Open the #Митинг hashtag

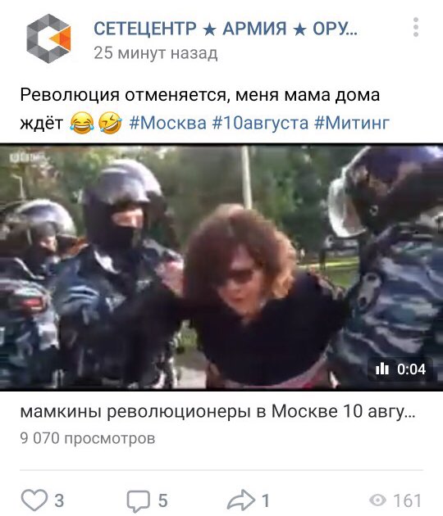pyautogui.click(x=352, y=123)
